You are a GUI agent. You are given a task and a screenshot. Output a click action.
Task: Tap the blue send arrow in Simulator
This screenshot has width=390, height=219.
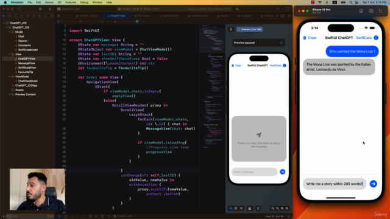point(373,184)
